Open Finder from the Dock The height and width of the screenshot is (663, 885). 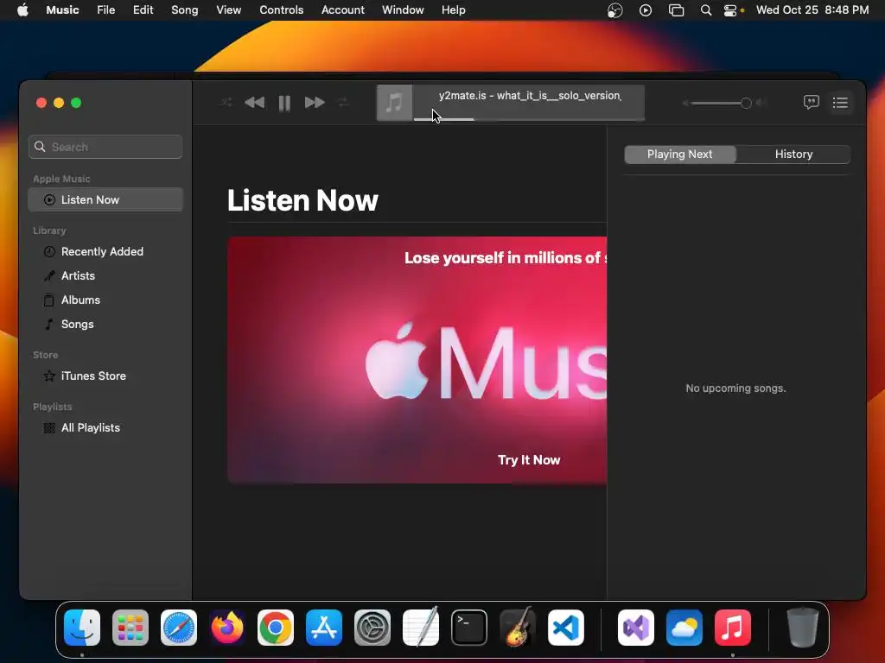pos(82,628)
